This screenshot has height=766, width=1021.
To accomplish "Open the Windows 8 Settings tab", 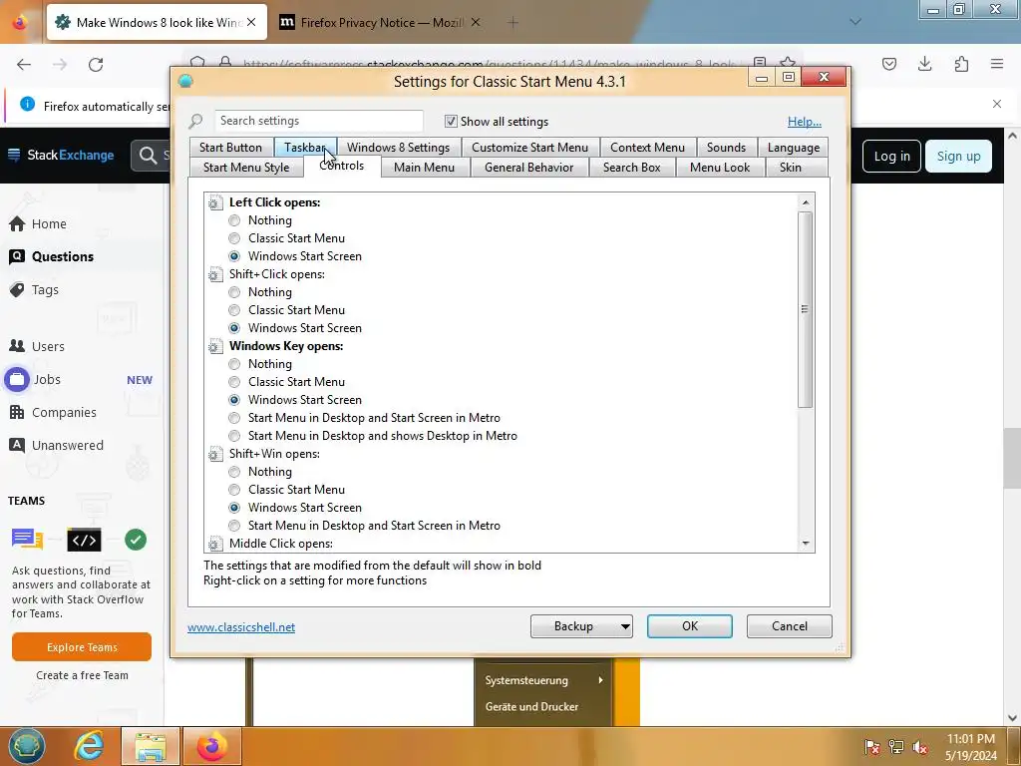I will point(398,148).
